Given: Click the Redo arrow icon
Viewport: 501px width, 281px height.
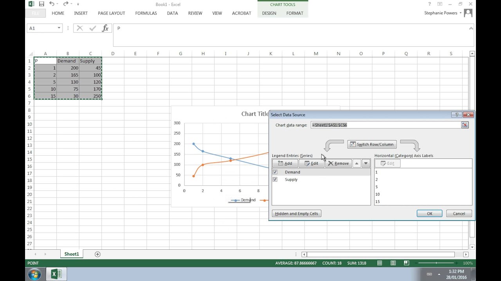Looking at the screenshot, I should coord(66,4).
